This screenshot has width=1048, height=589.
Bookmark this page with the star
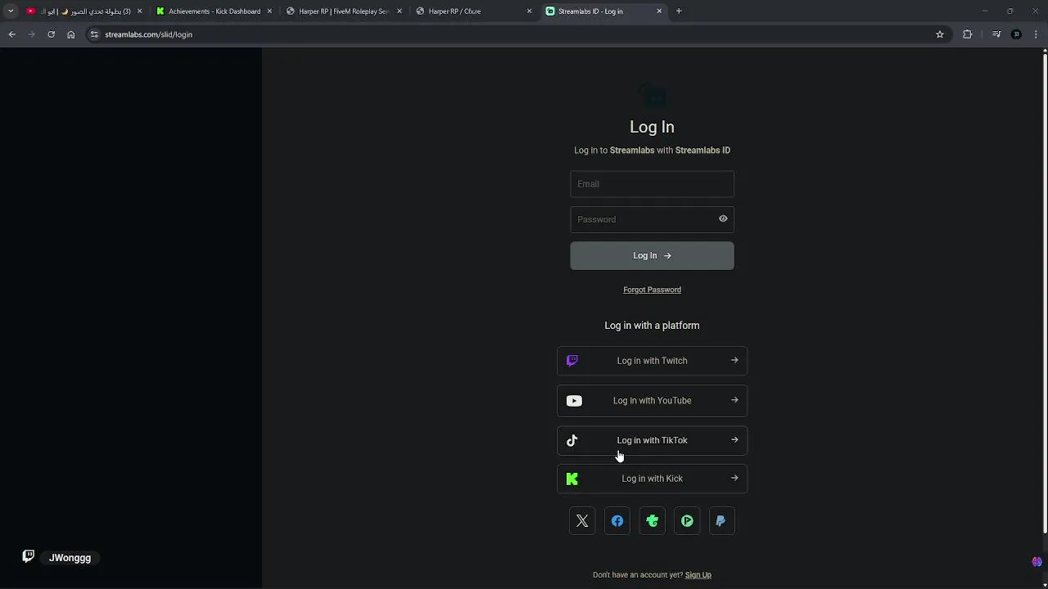tap(940, 34)
